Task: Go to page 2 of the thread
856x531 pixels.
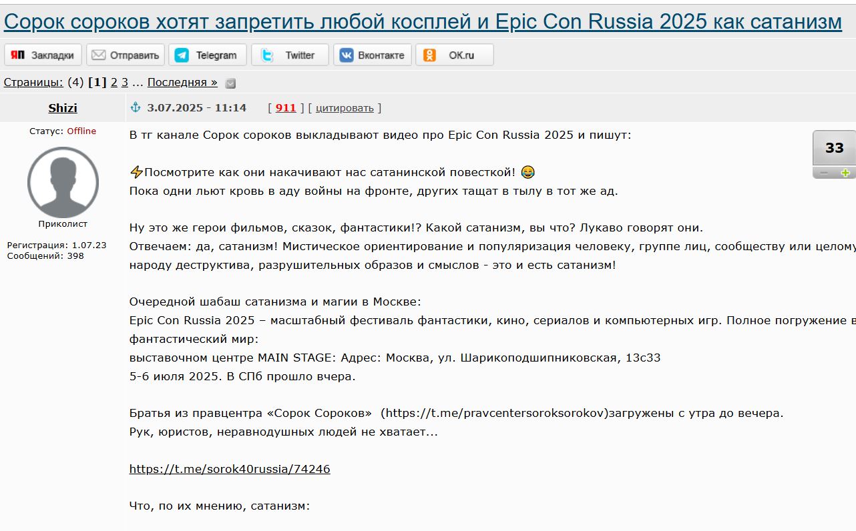Action: tap(114, 83)
